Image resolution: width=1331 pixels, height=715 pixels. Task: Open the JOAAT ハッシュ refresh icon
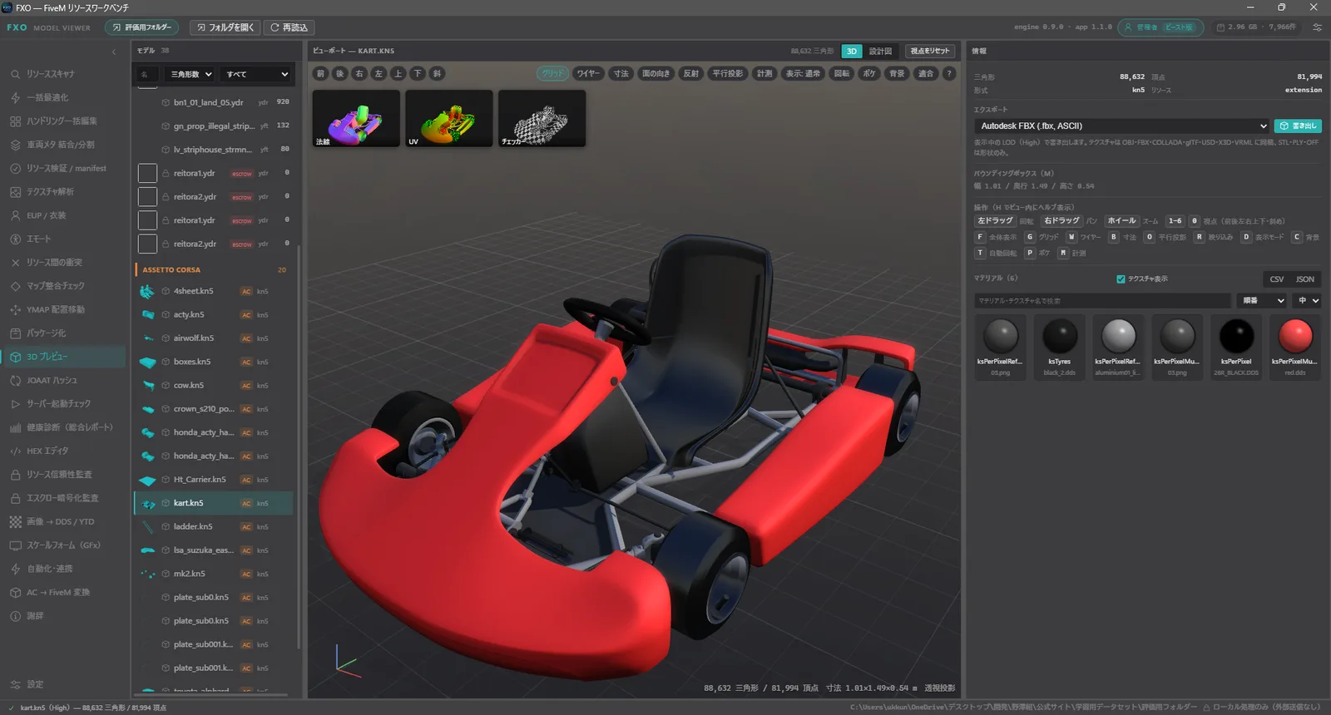tap(15, 380)
